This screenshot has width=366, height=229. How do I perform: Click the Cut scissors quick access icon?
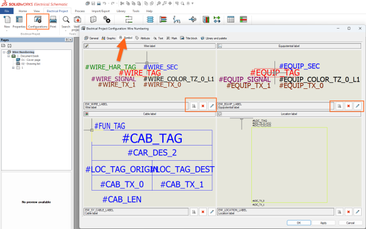point(122,4)
